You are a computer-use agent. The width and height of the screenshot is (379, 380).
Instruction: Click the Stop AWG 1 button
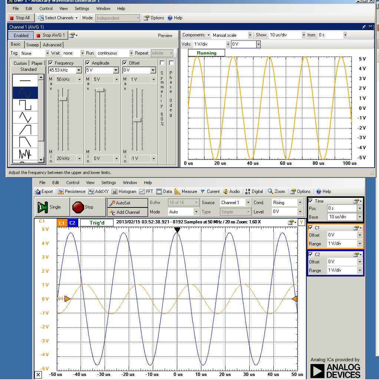point(50,35)
